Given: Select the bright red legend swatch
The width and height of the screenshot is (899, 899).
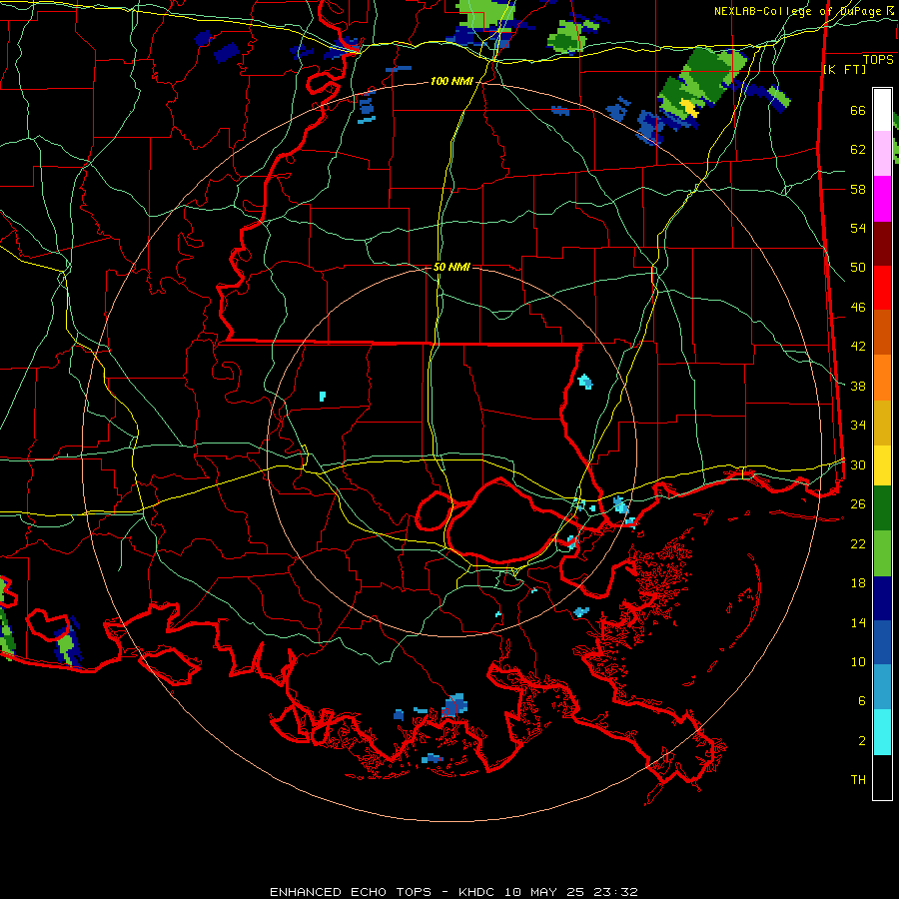Looking at the screenshot, I should (x=882, y=289).
